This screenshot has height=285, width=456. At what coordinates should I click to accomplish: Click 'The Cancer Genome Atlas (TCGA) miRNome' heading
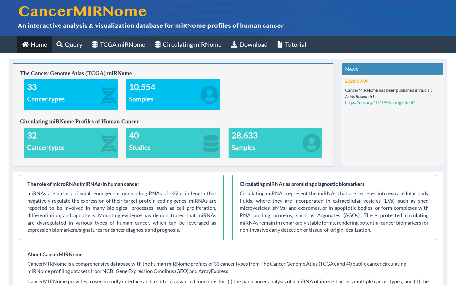[76, 73]
